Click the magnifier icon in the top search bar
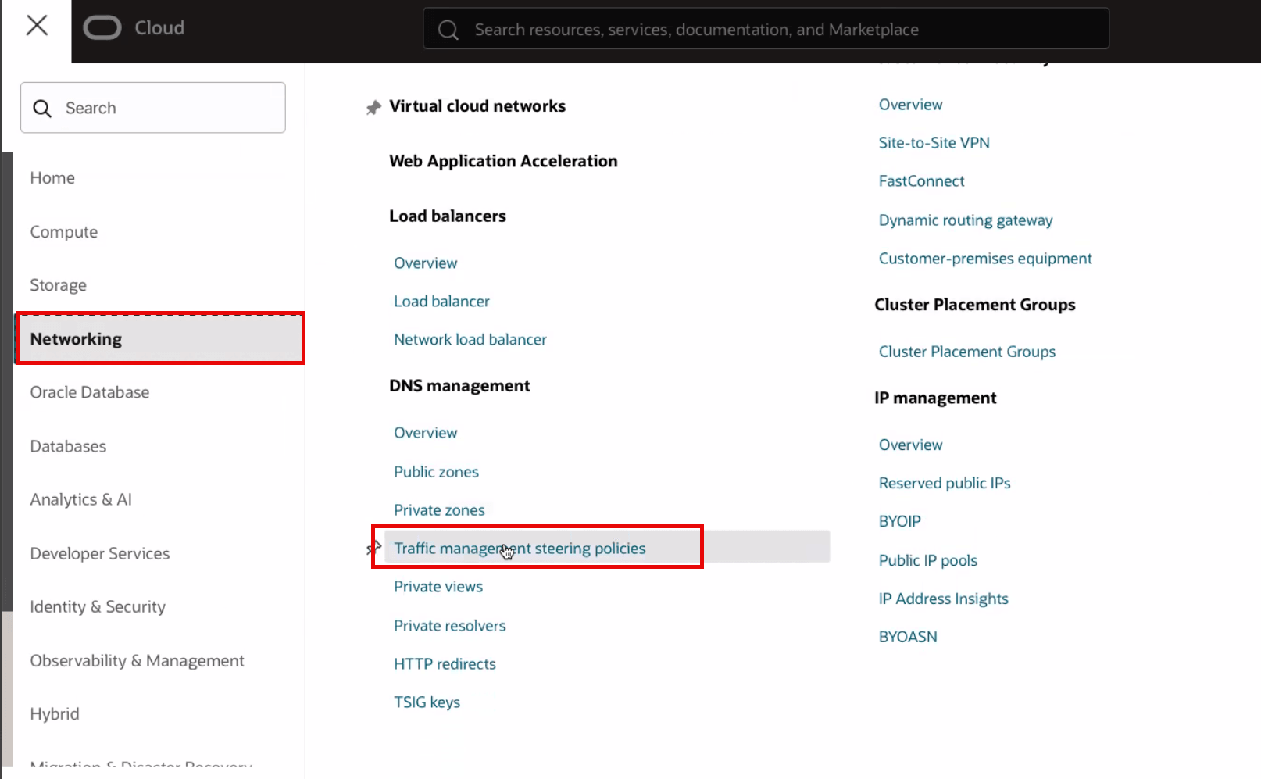The image size is (1261, 779). click(x=448, y=30)
